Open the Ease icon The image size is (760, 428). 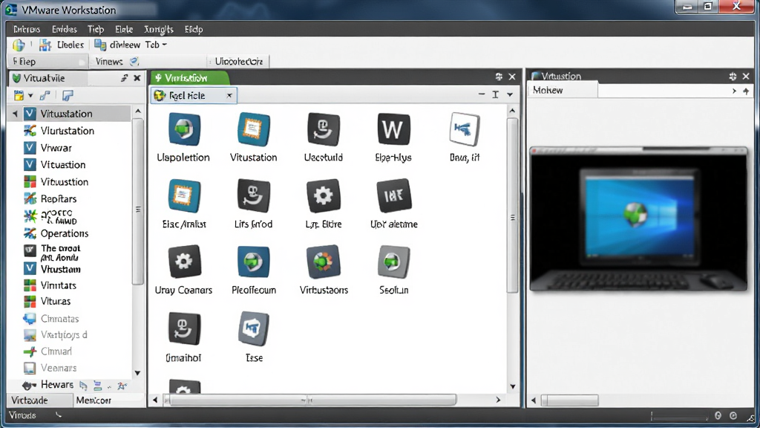pyautogui.click(x=254, y=329)
